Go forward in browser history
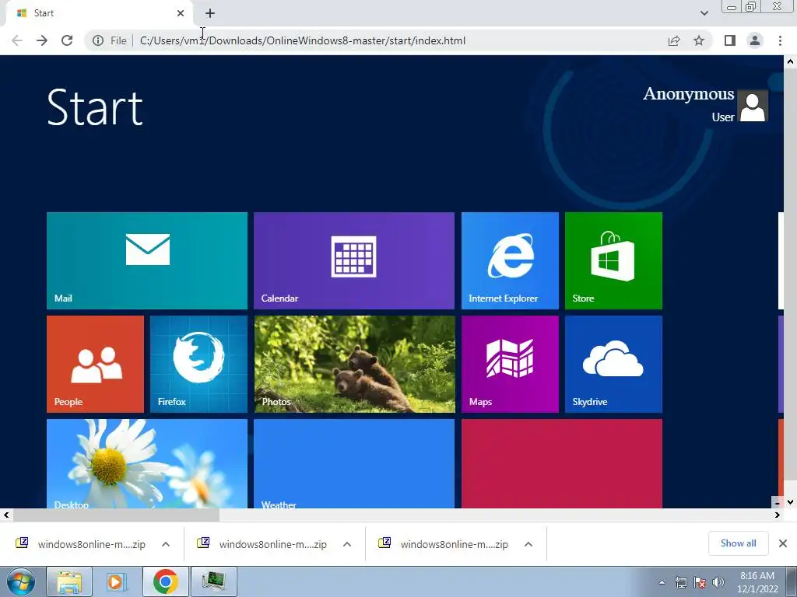The height and width of the screenshot is (597, 797). click(x=42, y=40)
